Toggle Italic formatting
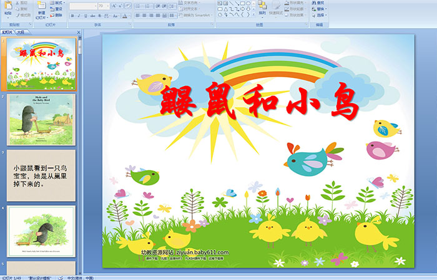Image resolution: width=437 pixels, height=280 pixels. (79, 16)
